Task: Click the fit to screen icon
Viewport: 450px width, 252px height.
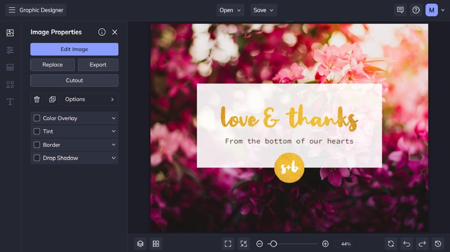Action: click(x=228, y=244)
